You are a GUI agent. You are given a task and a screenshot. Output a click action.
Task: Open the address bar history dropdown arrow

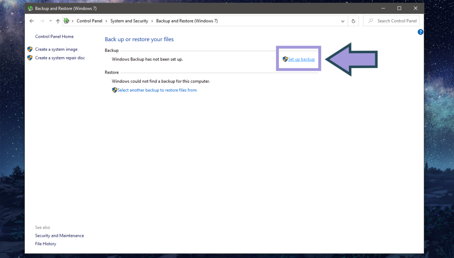point(343,21)
